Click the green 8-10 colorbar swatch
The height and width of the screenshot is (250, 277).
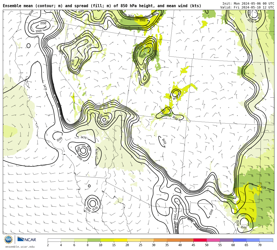tap(94, 240)
